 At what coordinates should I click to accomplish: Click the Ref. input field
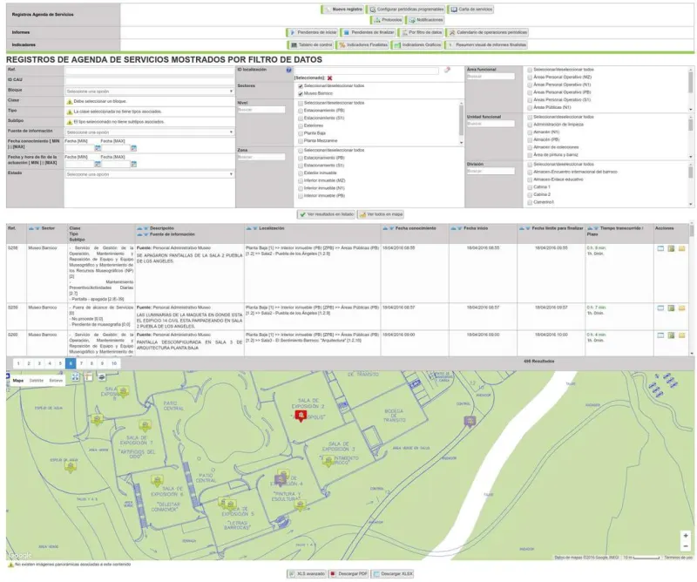tap(149, 71)
